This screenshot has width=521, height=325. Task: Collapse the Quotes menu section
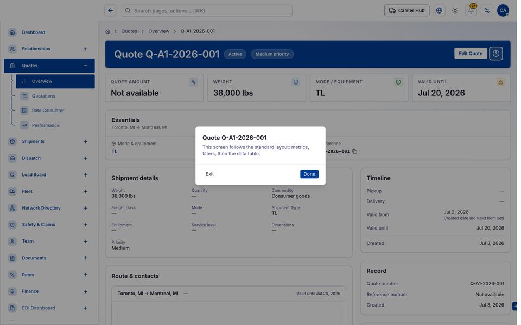pos(85,66)
